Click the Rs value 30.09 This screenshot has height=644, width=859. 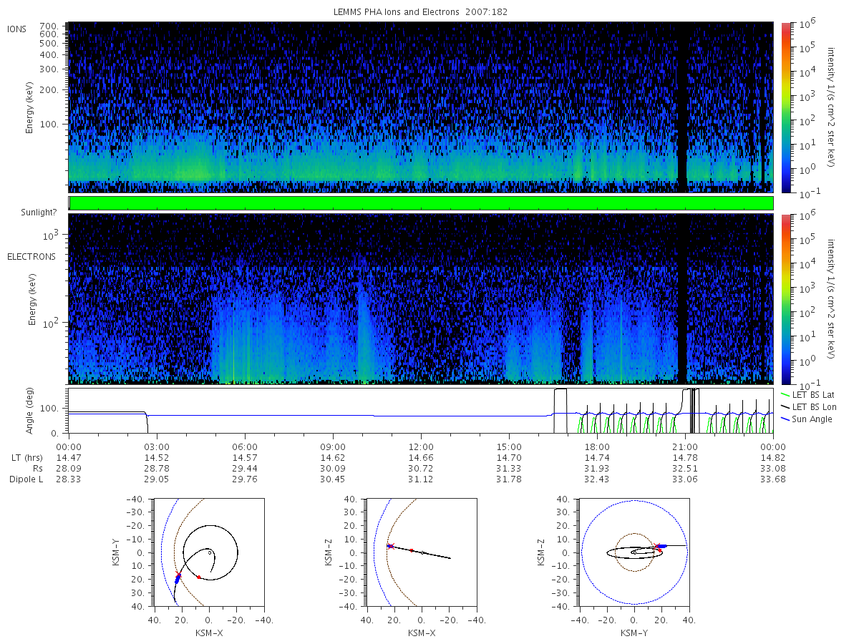[333, 468]
